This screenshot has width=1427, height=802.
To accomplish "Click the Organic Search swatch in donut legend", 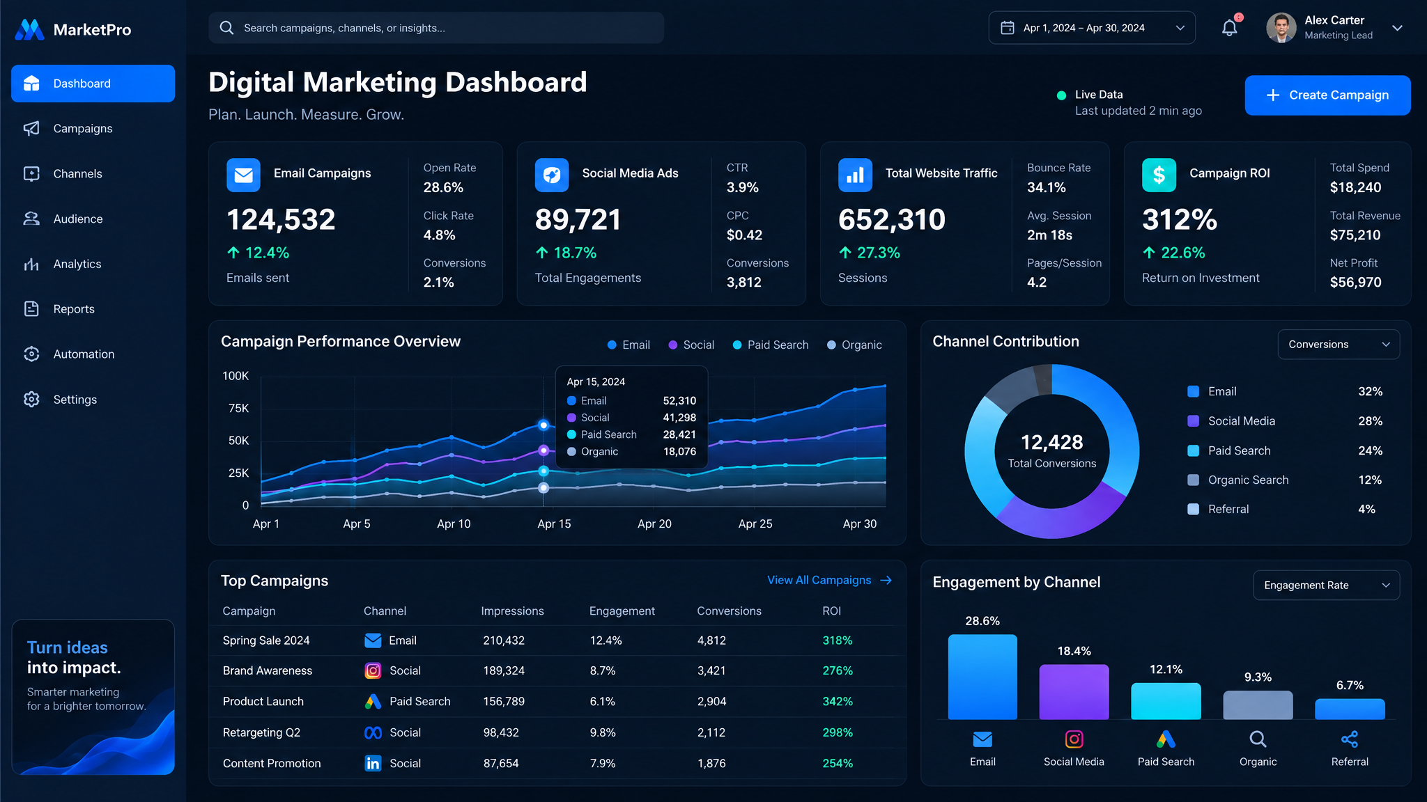I will coord(1193,480).
